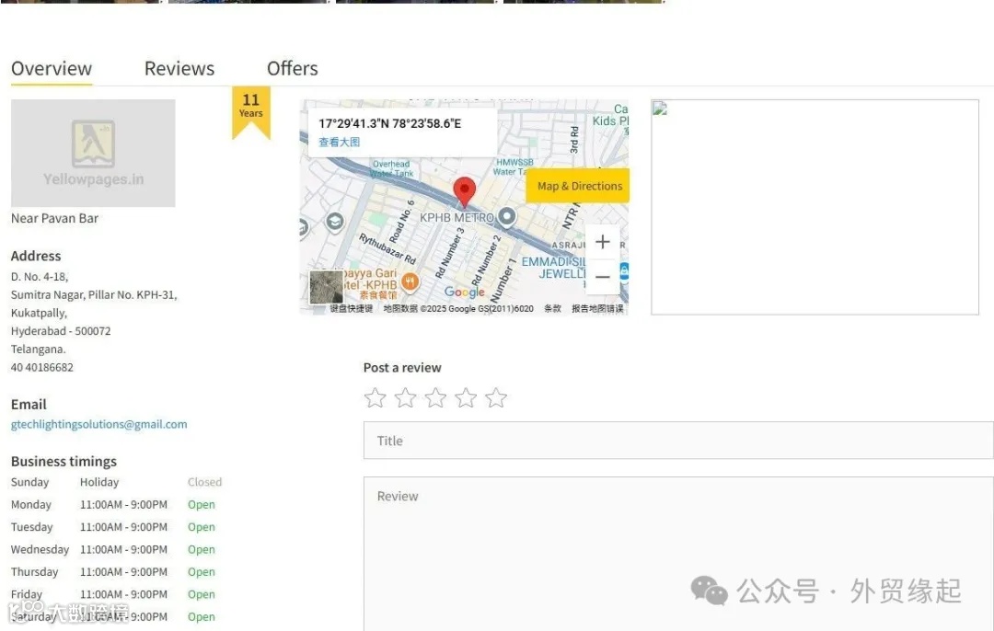The image size is (994, 631).
Task: Click the keyboard shortcuts link on the map
Action: click(352, 308)
